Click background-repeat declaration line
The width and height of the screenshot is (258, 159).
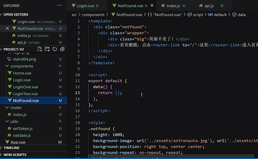click(138, 152)
